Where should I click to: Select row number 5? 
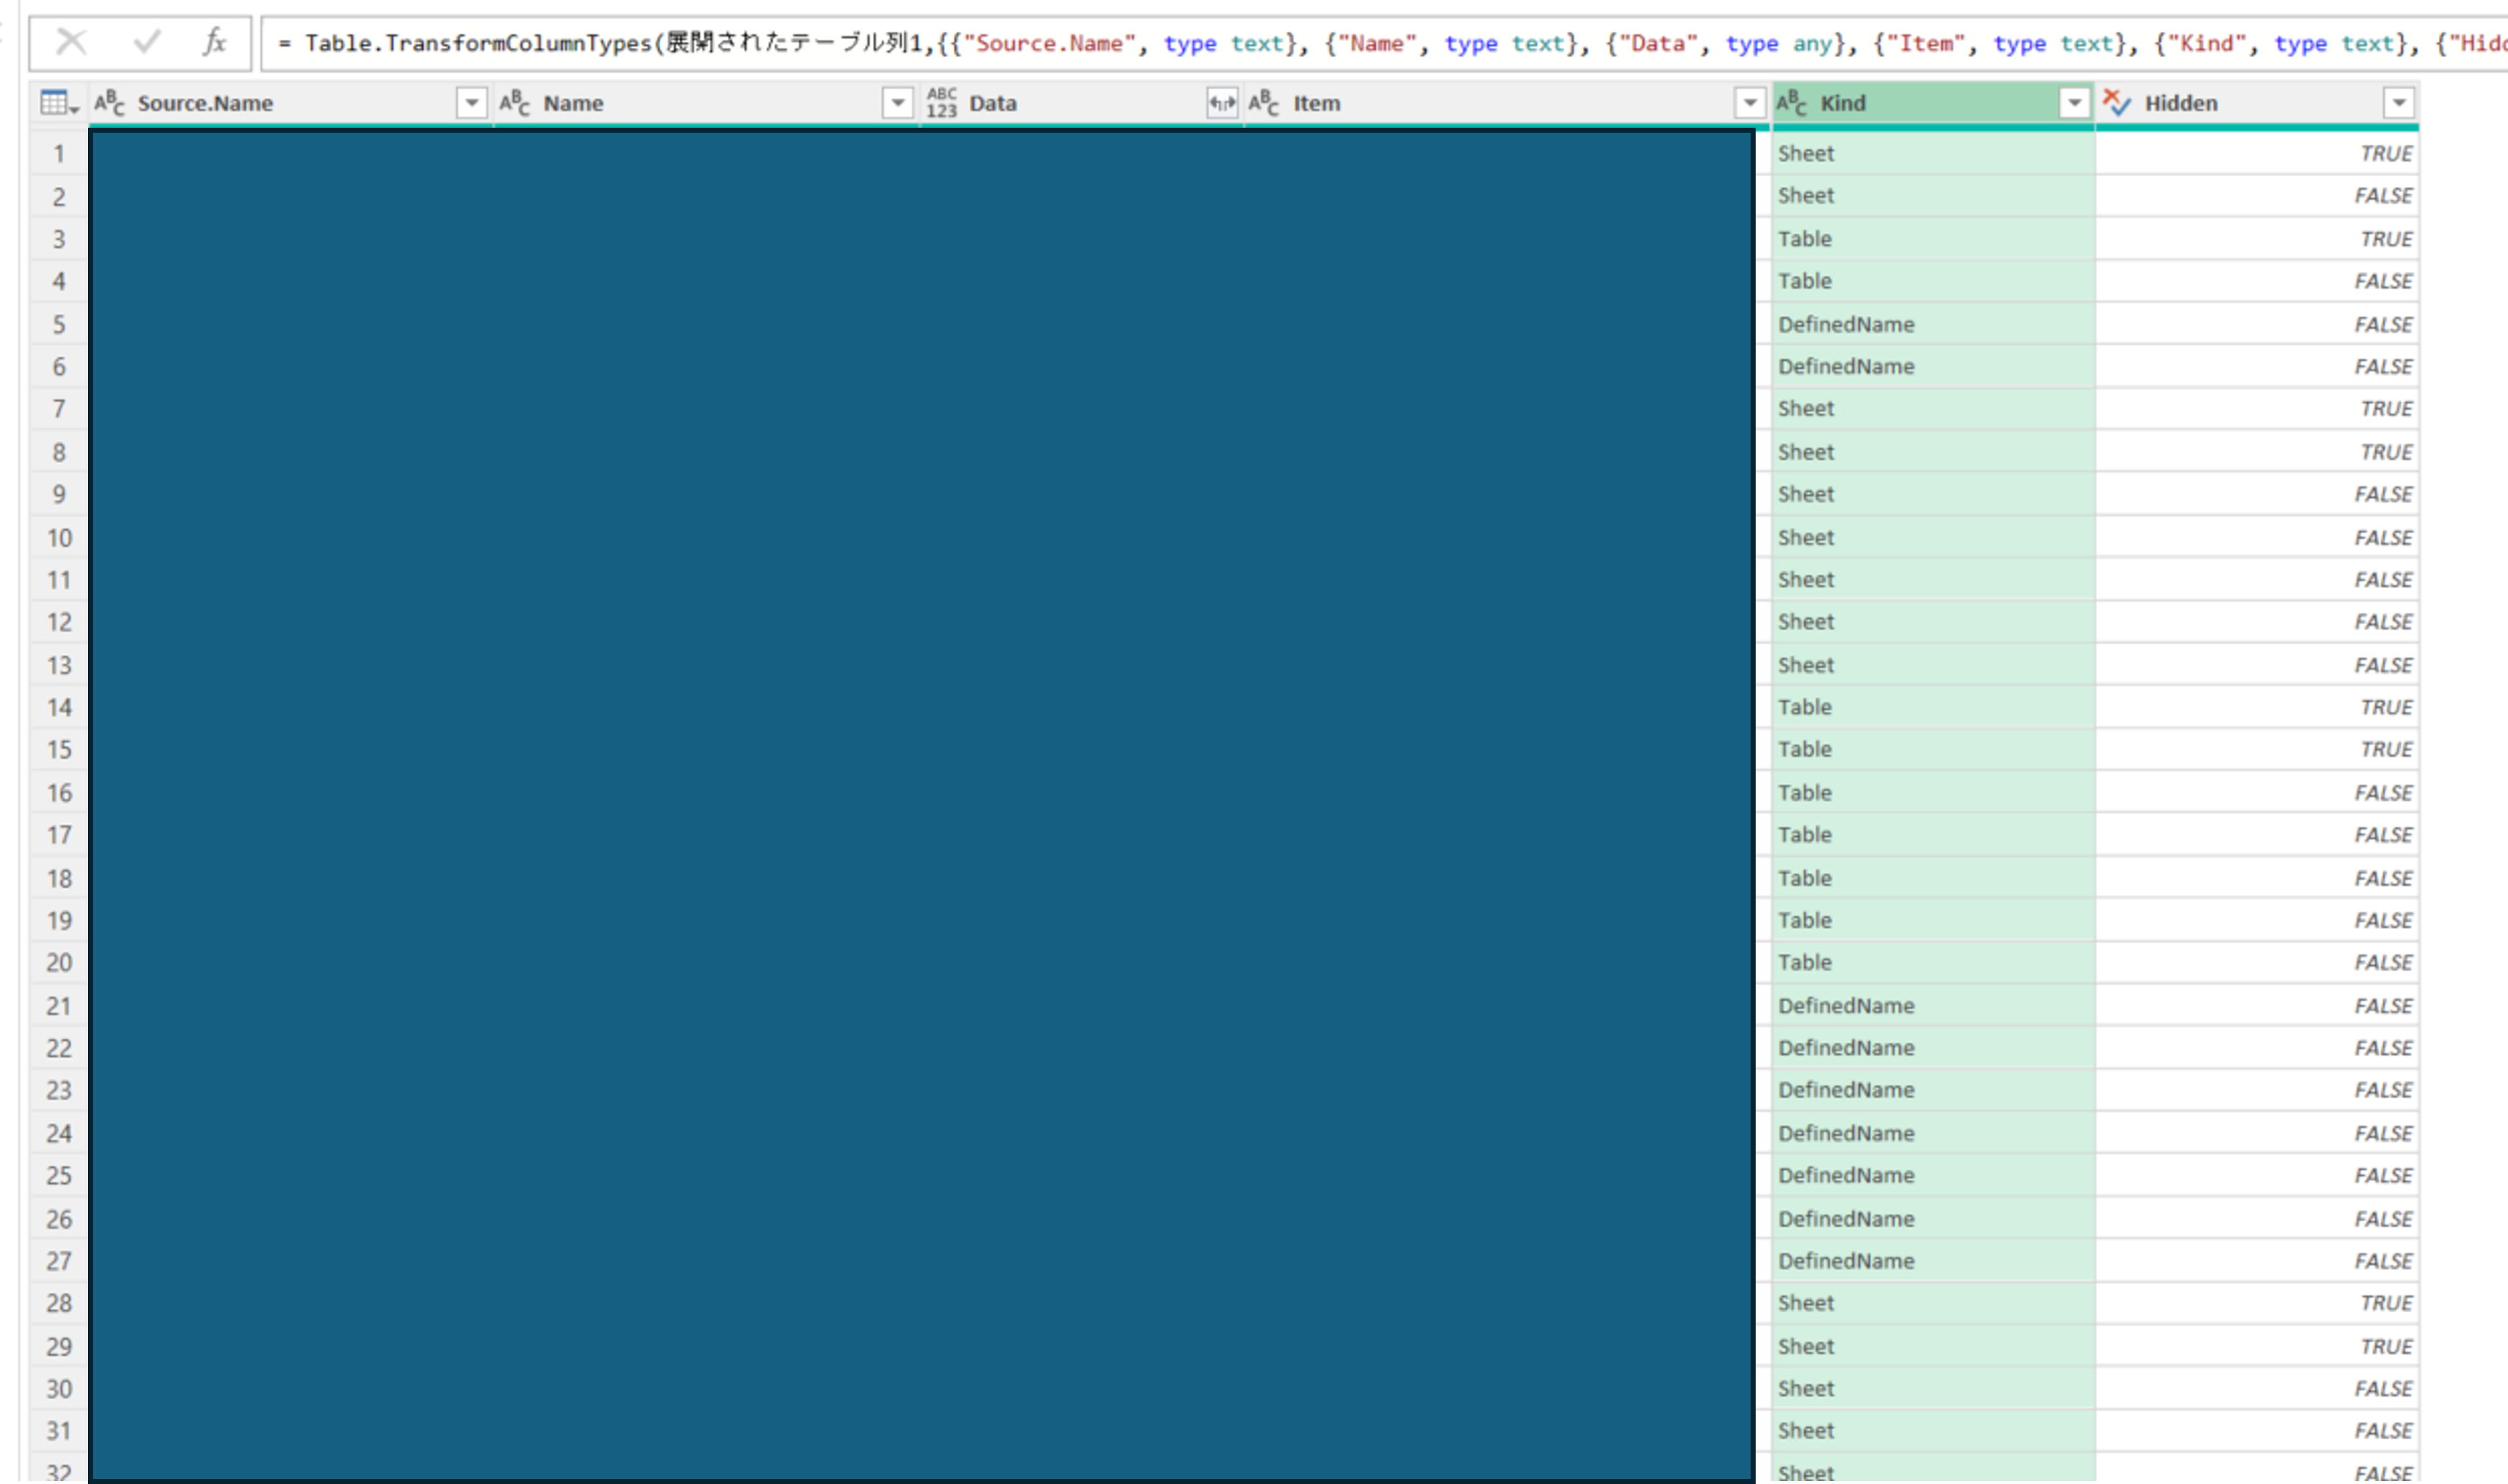tap(59, 325)
